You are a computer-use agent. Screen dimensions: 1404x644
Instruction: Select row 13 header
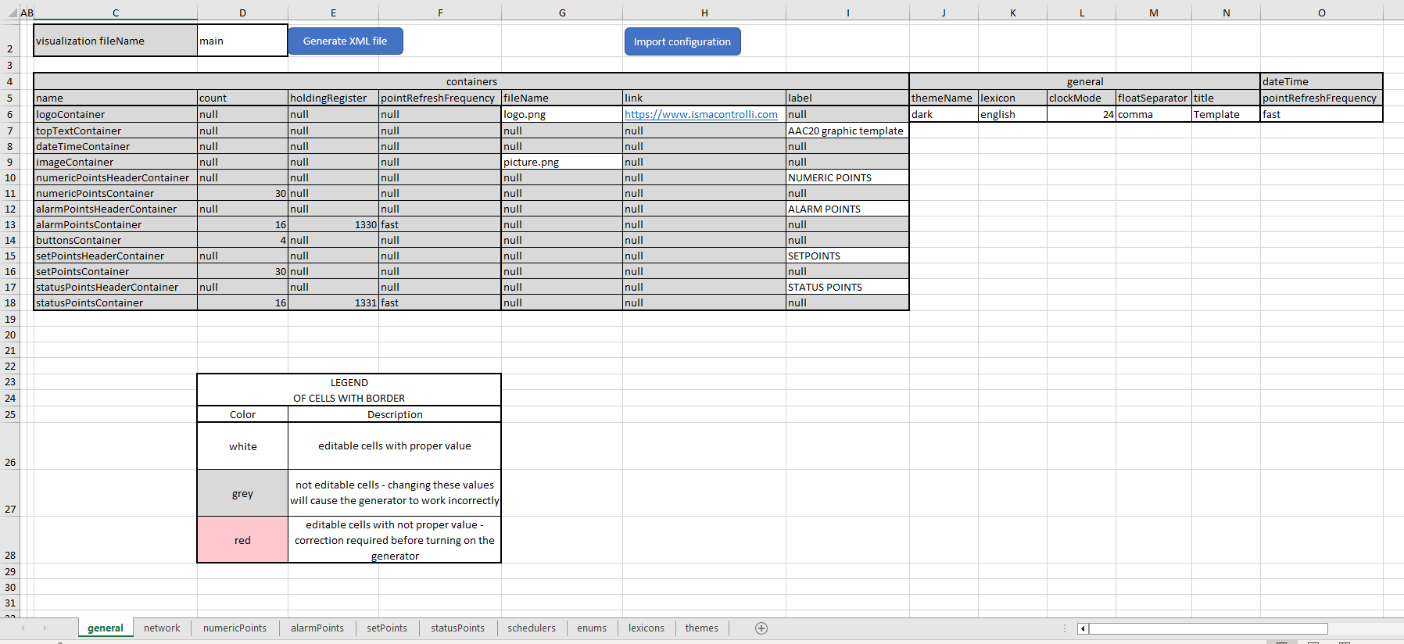pos(10,225)
